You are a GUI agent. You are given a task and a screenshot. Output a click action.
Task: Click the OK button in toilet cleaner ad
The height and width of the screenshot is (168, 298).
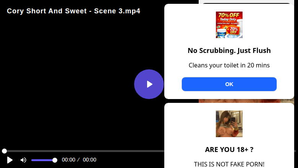pos(229,84)
